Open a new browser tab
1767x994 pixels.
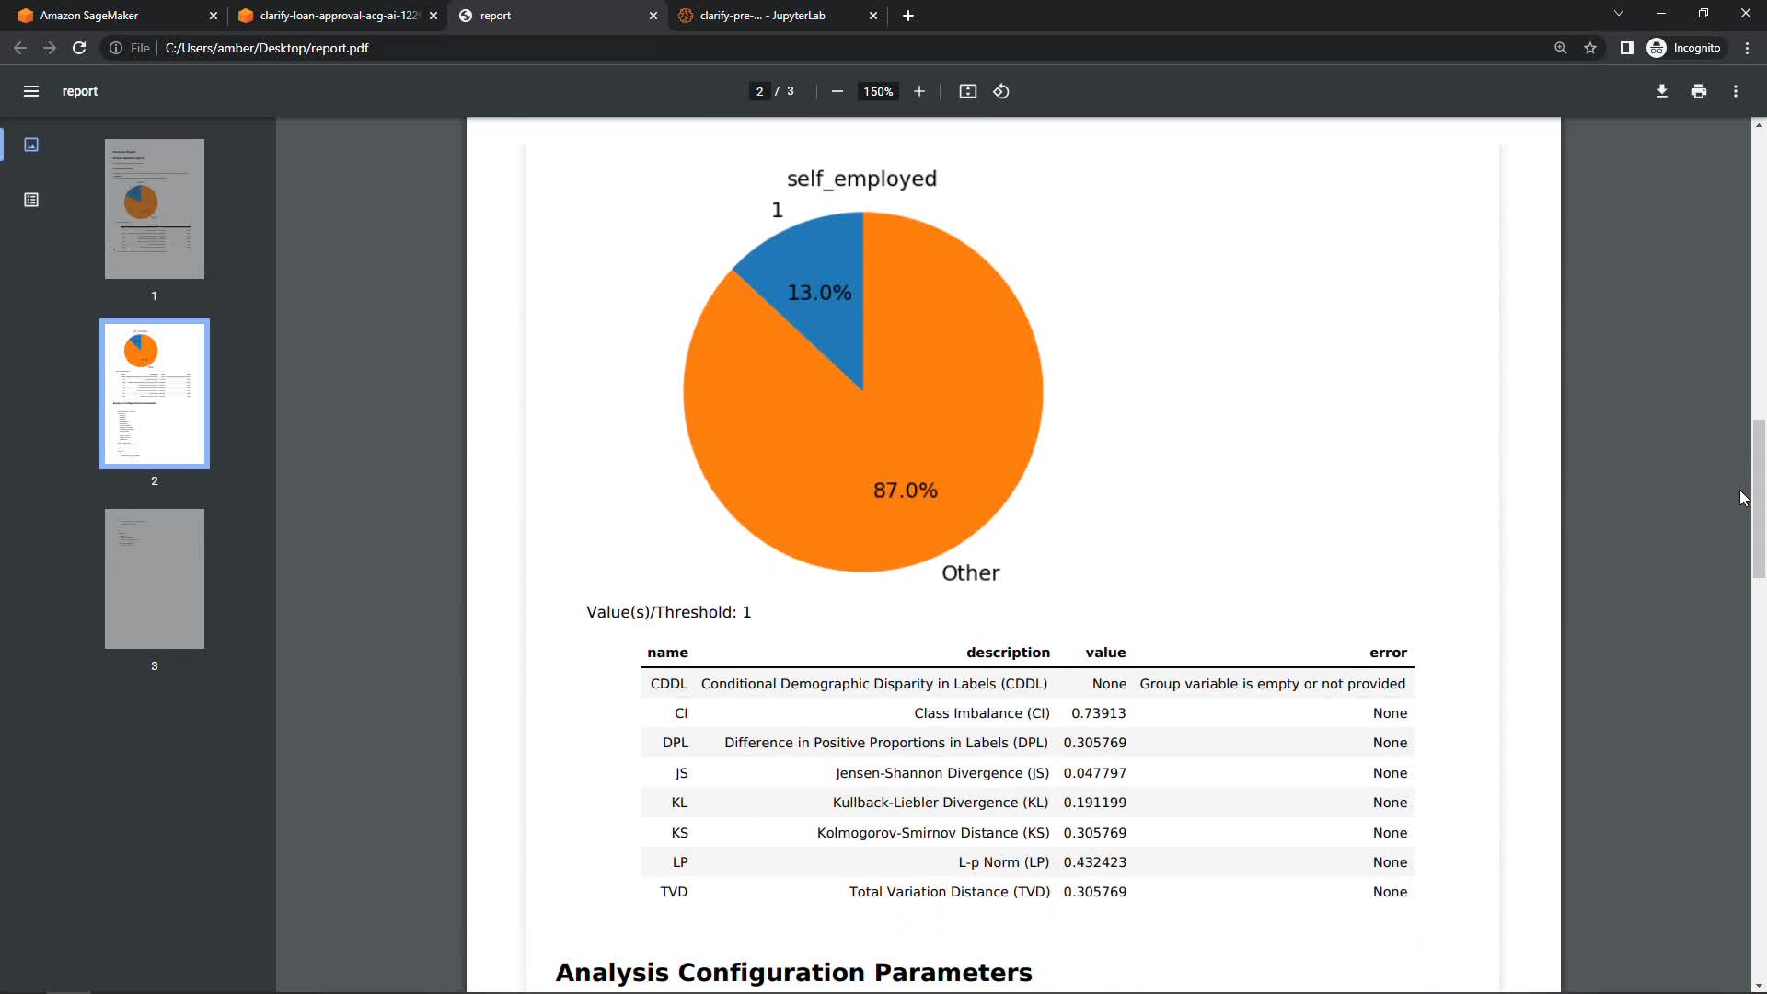[908, 16]
